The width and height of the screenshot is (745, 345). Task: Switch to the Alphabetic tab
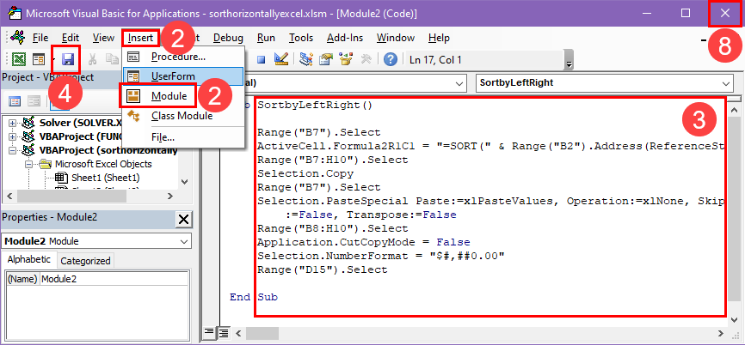[x=29, y=260]
